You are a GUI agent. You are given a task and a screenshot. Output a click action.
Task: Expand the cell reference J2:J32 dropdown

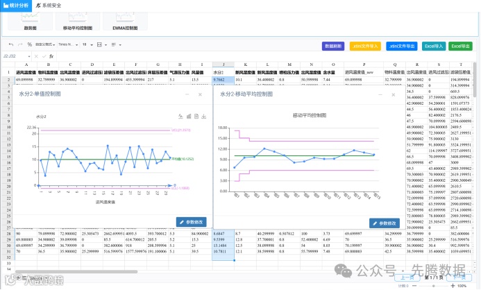point(29,56)
